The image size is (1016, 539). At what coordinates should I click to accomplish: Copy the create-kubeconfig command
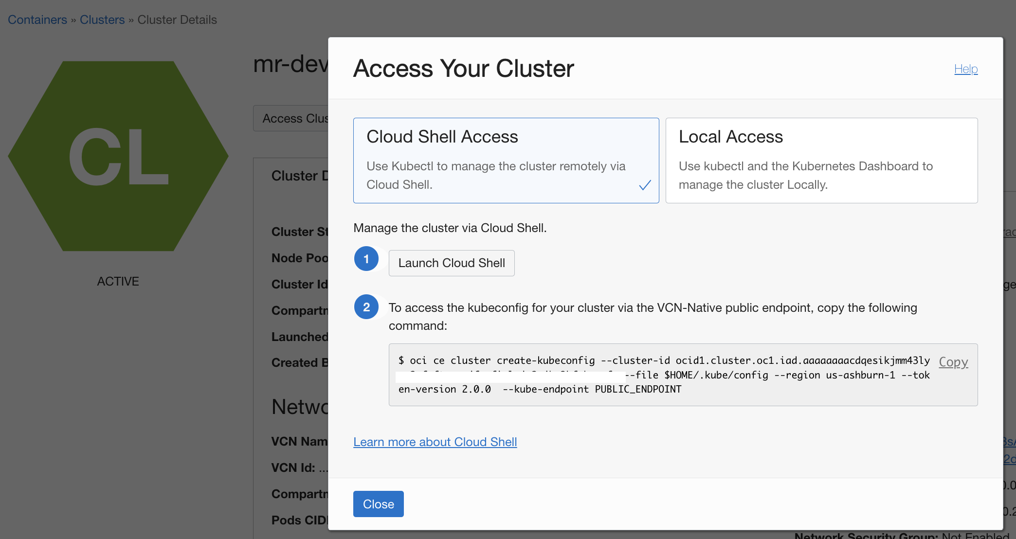click(953, 362)
